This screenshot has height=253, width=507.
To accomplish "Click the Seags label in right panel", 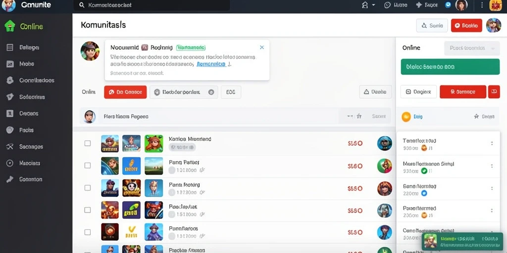I will 488,117.
